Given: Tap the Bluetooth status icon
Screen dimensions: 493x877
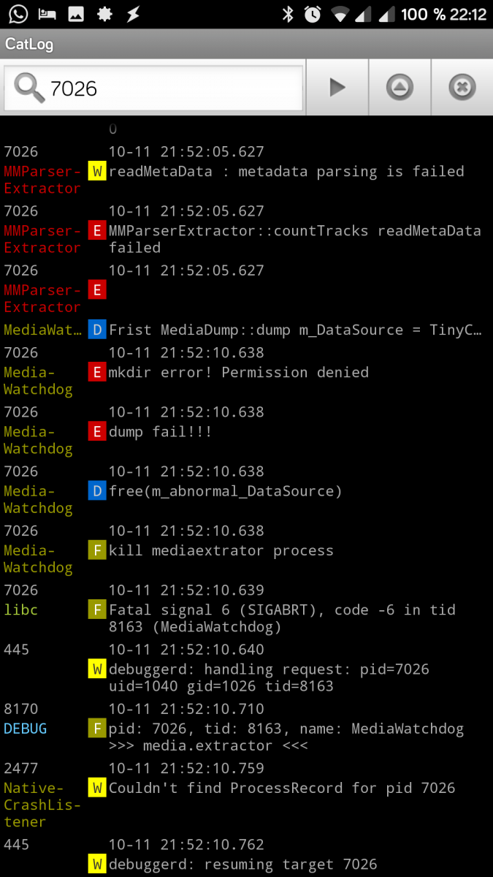Looking at the screenshot, I should pos(288,14).
